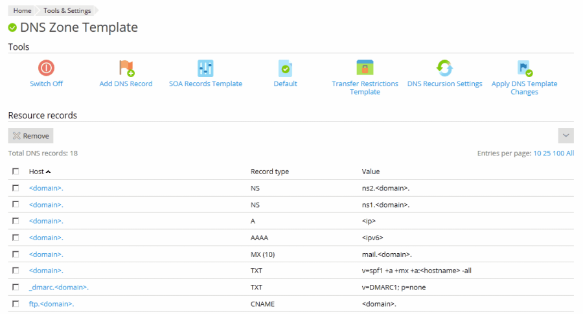Open SOA Records Template icon
This screenshot has height=314, width=583.
pos(205,68)
